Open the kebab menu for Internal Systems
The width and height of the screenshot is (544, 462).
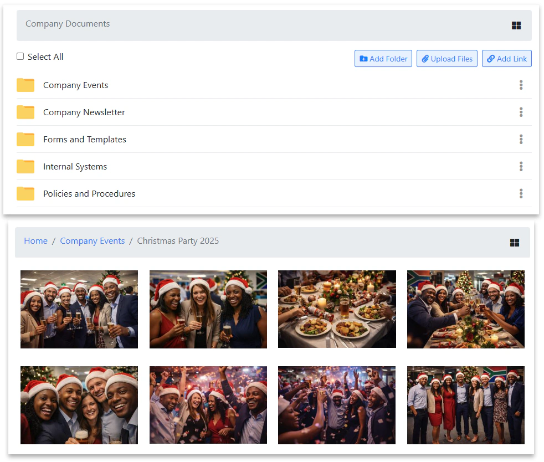521,167
